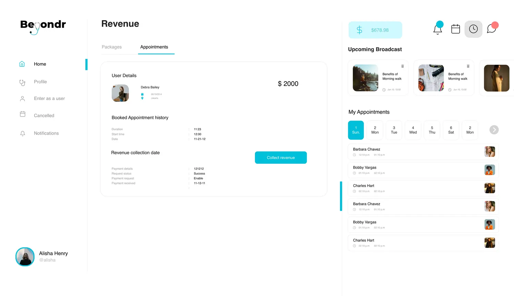Open Profile via the stethoscope icon
Screen dimensions: 514x296
pos(22,82)
